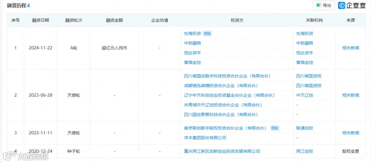Click the A轮 round cell
The width and height of the screenshot is (371, 163).
click(x=74, y=48)
